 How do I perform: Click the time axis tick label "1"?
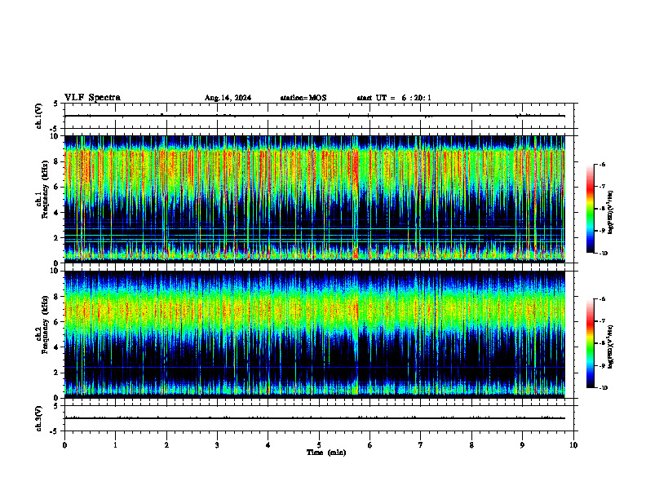115,445
